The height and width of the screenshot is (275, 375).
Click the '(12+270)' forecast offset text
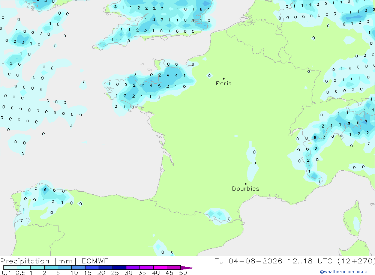(x=356, y=261)
